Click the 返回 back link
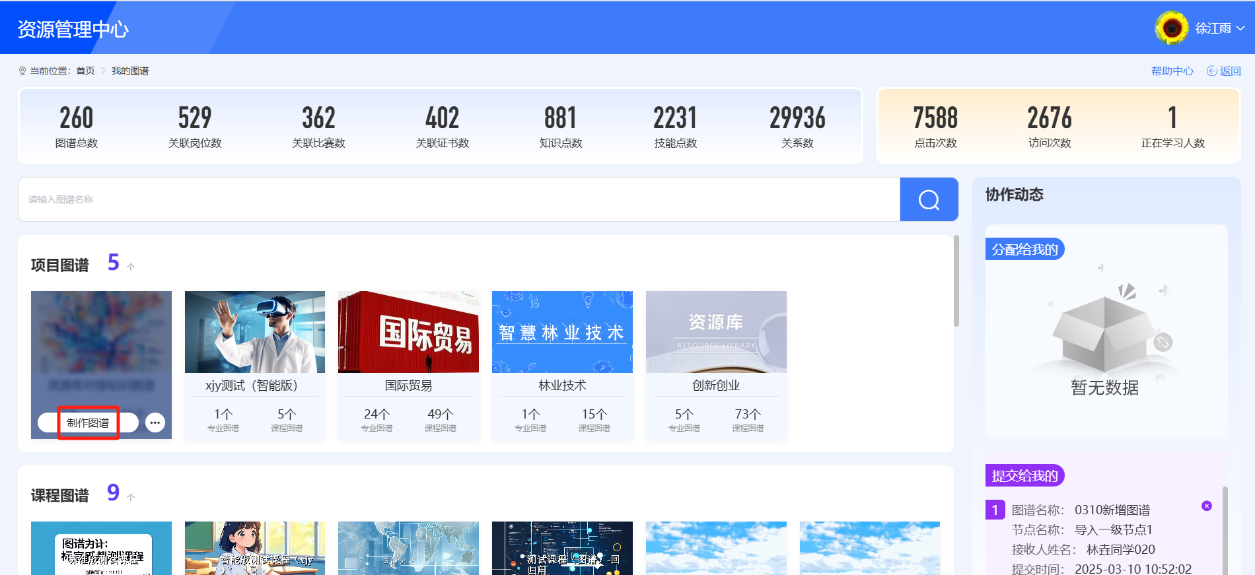 (1224, 71)
